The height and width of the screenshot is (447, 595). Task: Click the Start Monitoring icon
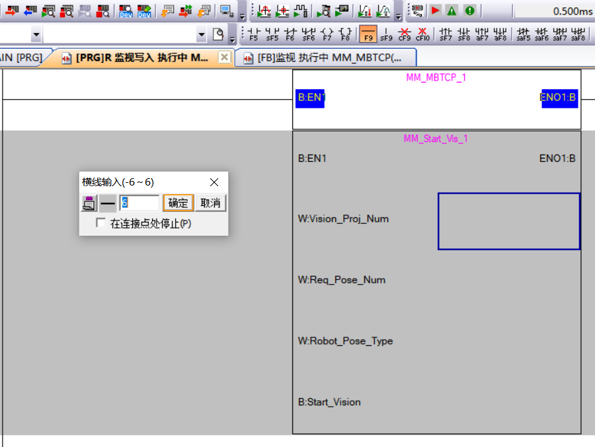point(48,11)
